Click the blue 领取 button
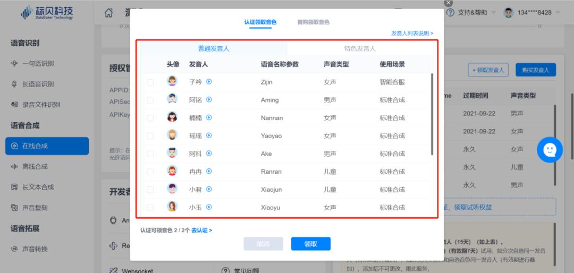The width and height of the screenshot is (574, 273). [310, 244]
